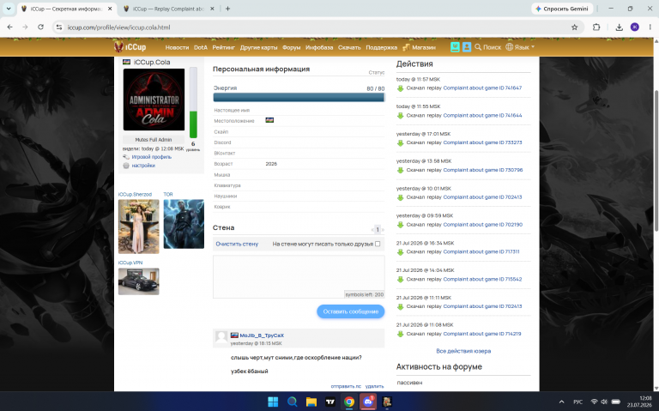
Task: Open a new browser tab
Action: coord(227,9)
